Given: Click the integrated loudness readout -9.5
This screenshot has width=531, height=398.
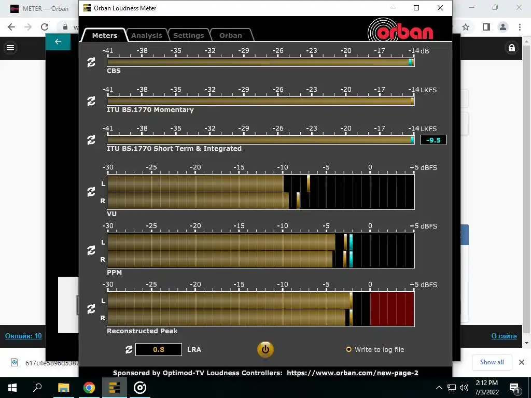Looking at the screenshot, I should tap(433, 140).
